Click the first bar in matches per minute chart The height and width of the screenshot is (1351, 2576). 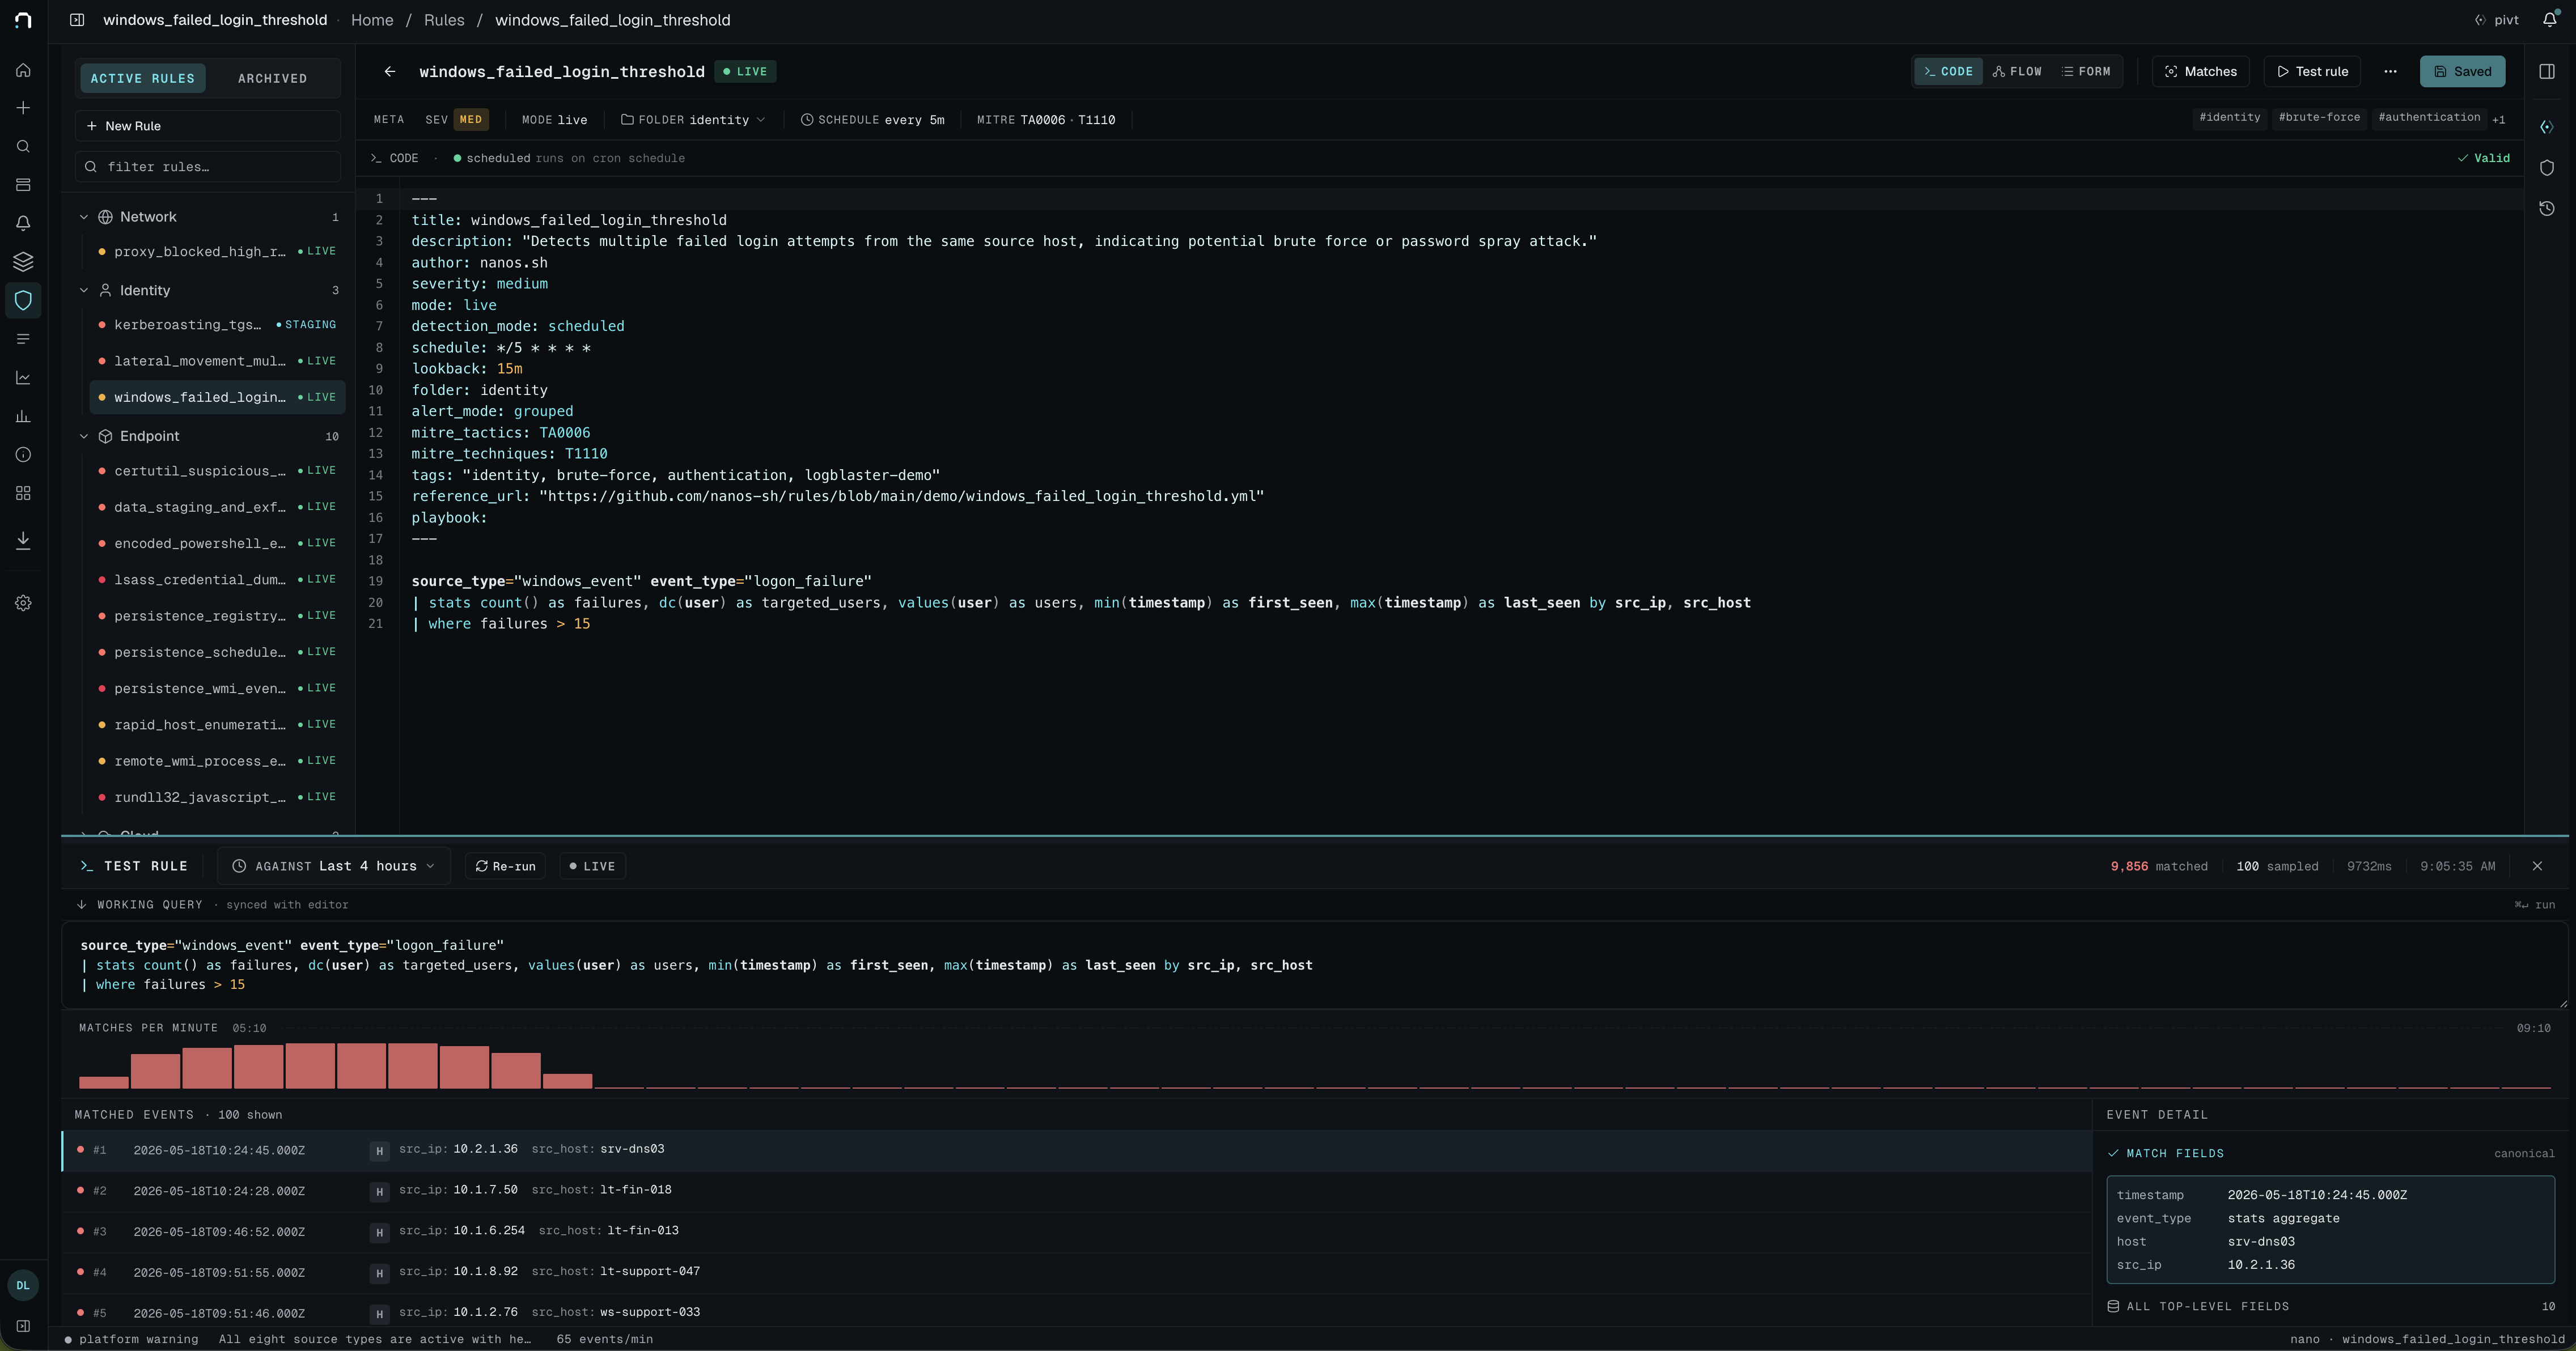pos(104,1082)
